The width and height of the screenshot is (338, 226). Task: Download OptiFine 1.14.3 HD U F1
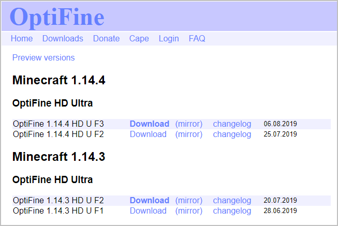point(148,210)
